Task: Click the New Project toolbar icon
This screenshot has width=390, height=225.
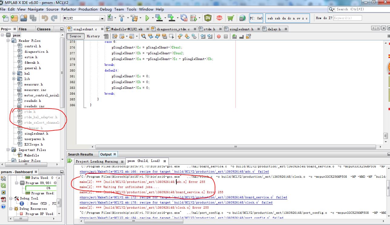Action: 14,18
